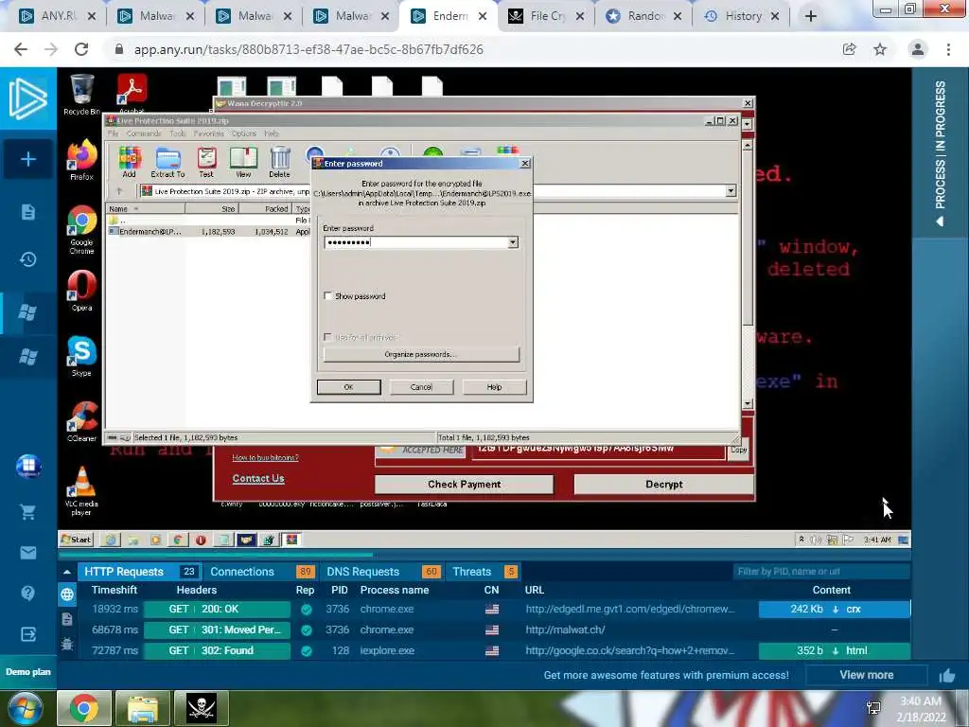
Task: Click Decrypt in Wana Decryptor window
Action: coord(664,484)
